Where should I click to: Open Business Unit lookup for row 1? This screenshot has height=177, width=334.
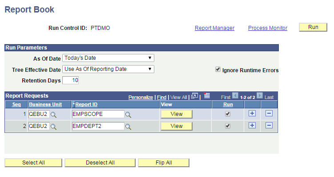tap(53, 115)
